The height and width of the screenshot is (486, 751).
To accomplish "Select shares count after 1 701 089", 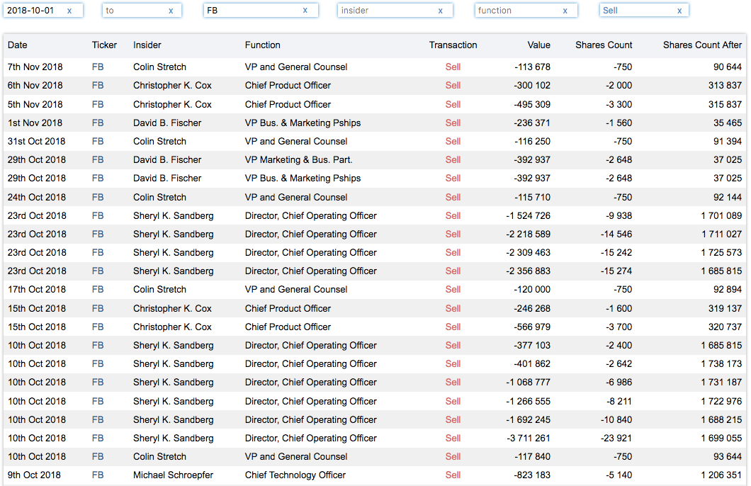I will tap(721, 215).
